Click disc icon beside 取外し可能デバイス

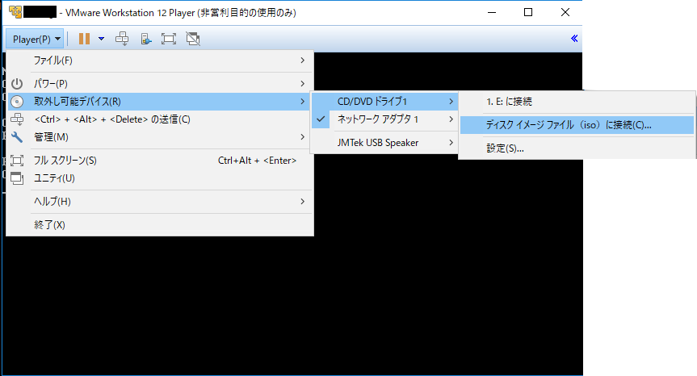[x=17, y=102]
